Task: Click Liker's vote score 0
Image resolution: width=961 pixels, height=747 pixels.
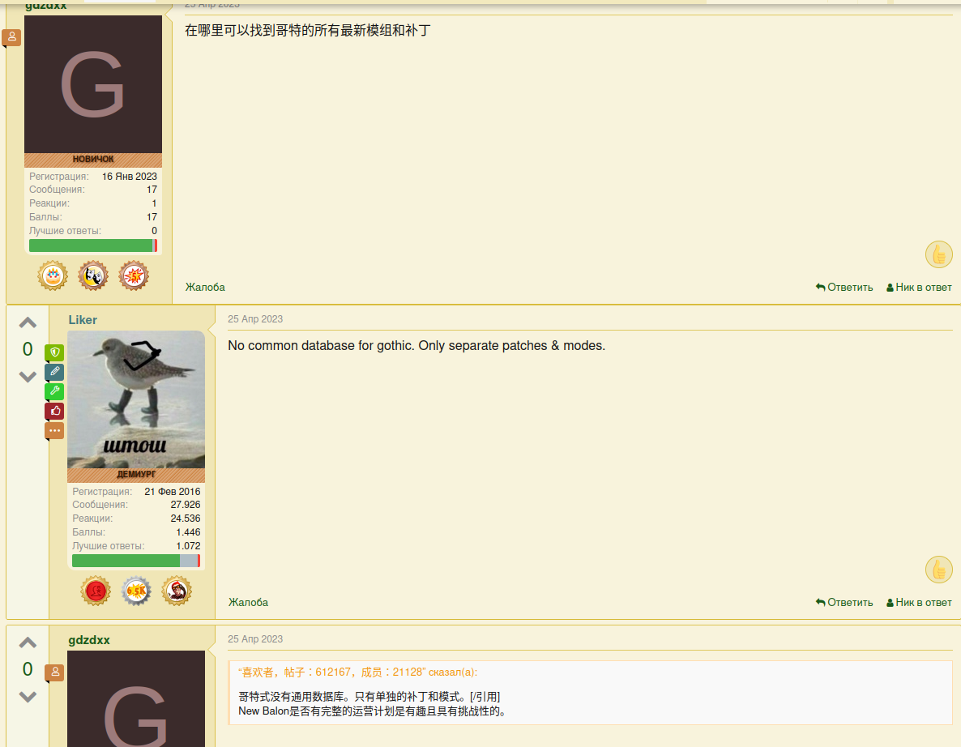Action: click(28, 349)
